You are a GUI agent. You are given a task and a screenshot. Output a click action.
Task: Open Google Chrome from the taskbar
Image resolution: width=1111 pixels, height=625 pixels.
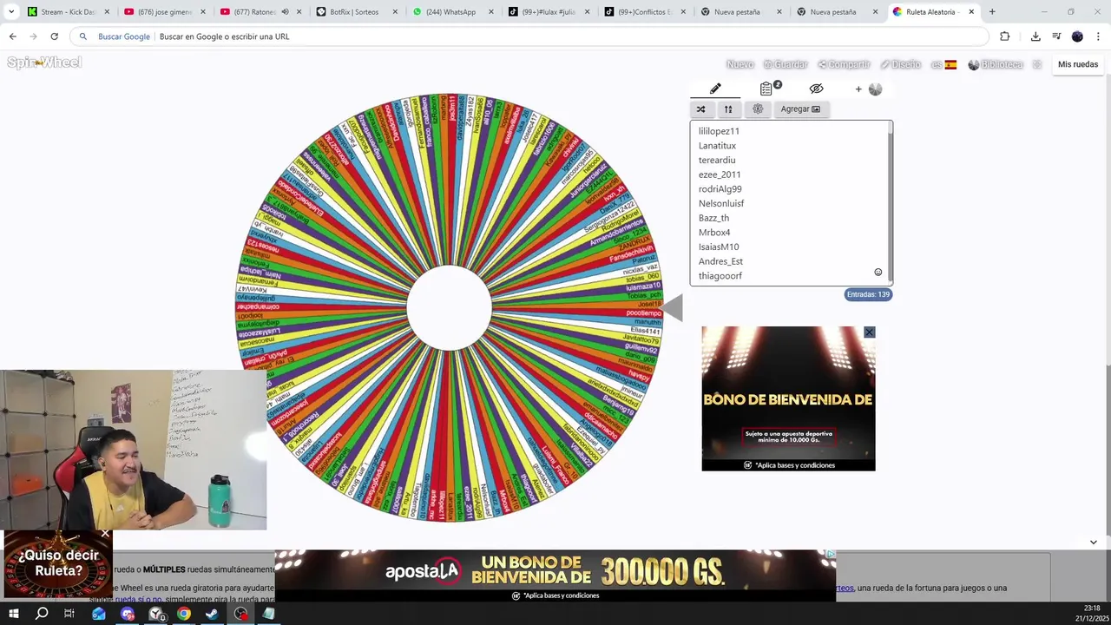coord(184,614)
